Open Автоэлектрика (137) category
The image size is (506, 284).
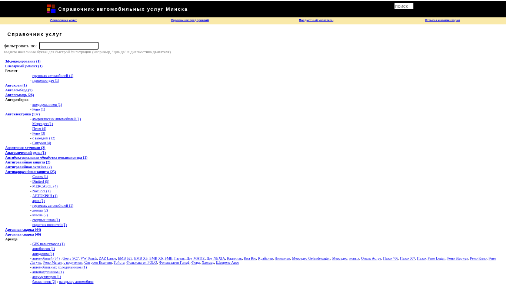[23, 114]
